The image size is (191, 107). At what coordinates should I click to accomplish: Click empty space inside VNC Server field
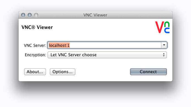point(114,45)
